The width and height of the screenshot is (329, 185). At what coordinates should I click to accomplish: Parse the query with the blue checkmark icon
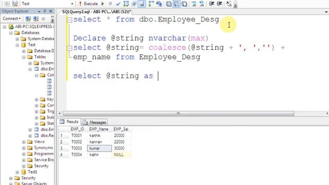pyautogui.click(x=118, y=4)
